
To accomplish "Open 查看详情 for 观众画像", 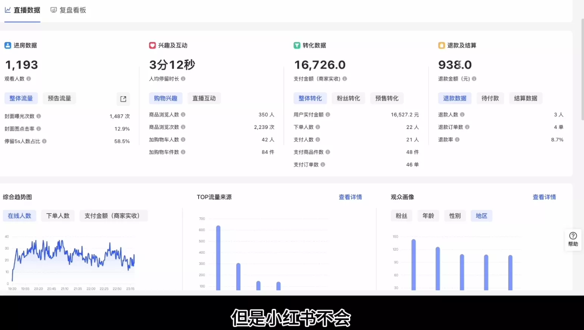I will 544,197.
